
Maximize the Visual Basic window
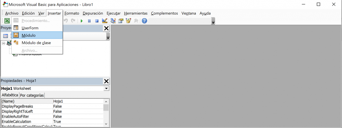coord(318,4)
